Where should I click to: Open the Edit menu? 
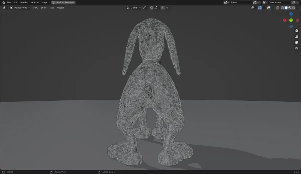coord(16,3)
